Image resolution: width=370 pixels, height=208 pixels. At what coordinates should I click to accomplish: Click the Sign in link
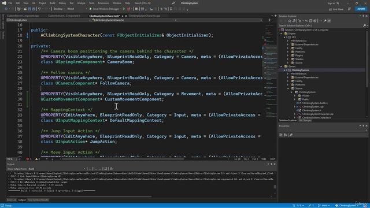coord(331,3)
